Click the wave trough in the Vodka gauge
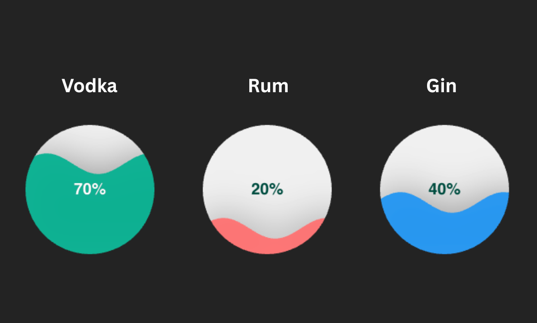537x323 pixels. pyautogui.click(x=99, y=173)
